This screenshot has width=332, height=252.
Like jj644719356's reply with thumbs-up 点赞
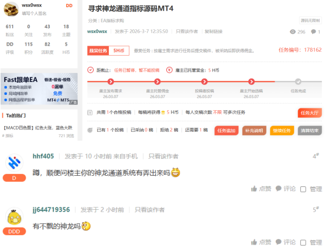[x=261, y=242]
